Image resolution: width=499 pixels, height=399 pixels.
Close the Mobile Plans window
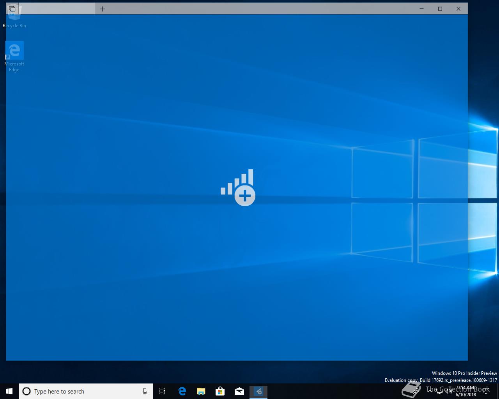(458, 9)
